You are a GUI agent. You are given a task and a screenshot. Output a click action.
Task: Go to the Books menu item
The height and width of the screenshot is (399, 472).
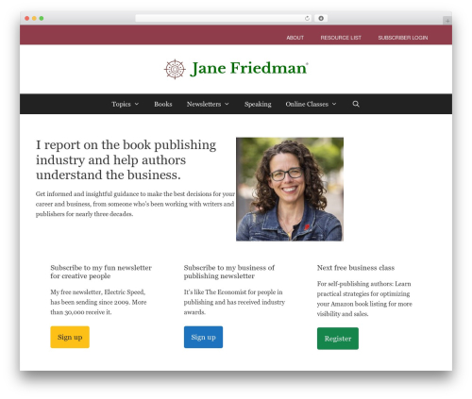163,104
